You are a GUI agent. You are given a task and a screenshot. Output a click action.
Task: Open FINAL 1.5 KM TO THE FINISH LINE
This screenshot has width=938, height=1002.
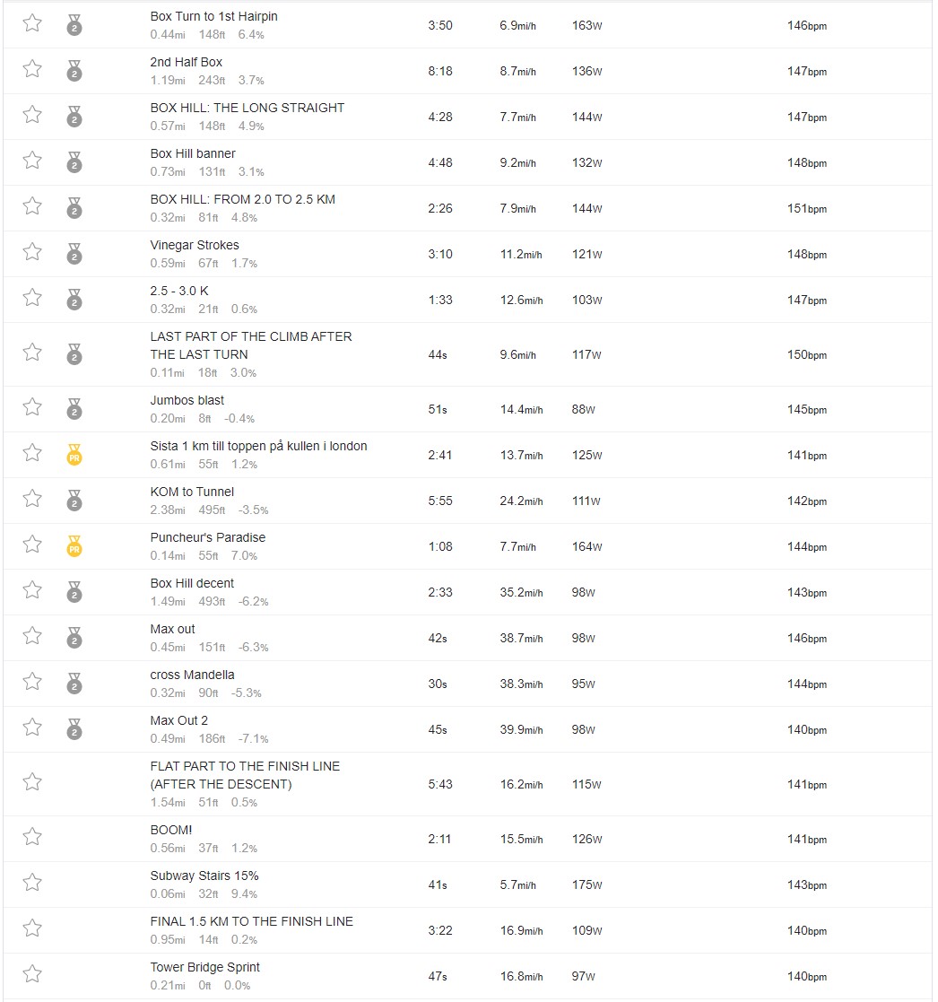252,921
